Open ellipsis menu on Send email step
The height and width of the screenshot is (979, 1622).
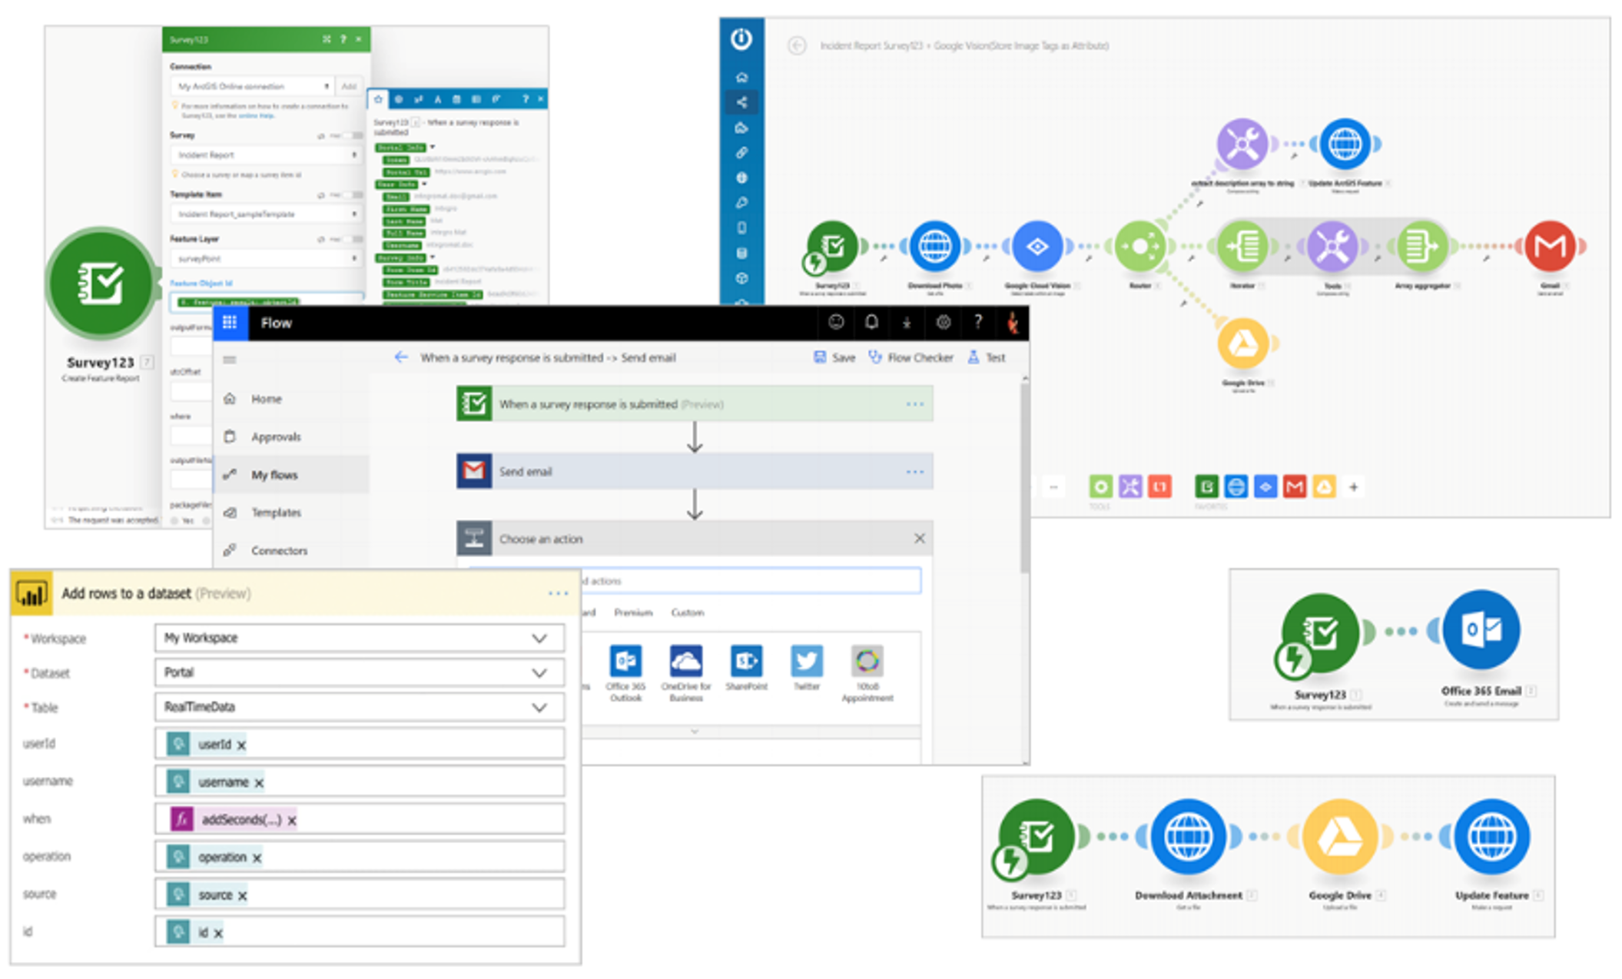tap(914, 472)
